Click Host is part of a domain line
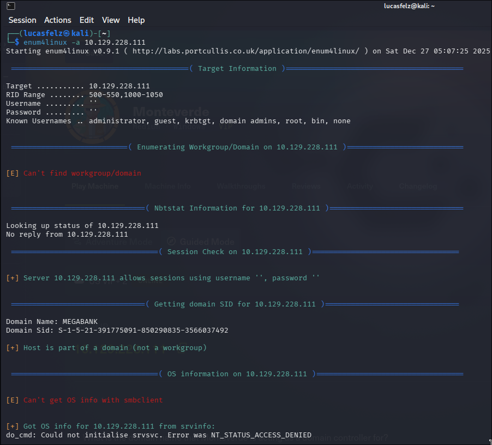This screenshot has width=492, height=445. [x=106, y=348]
